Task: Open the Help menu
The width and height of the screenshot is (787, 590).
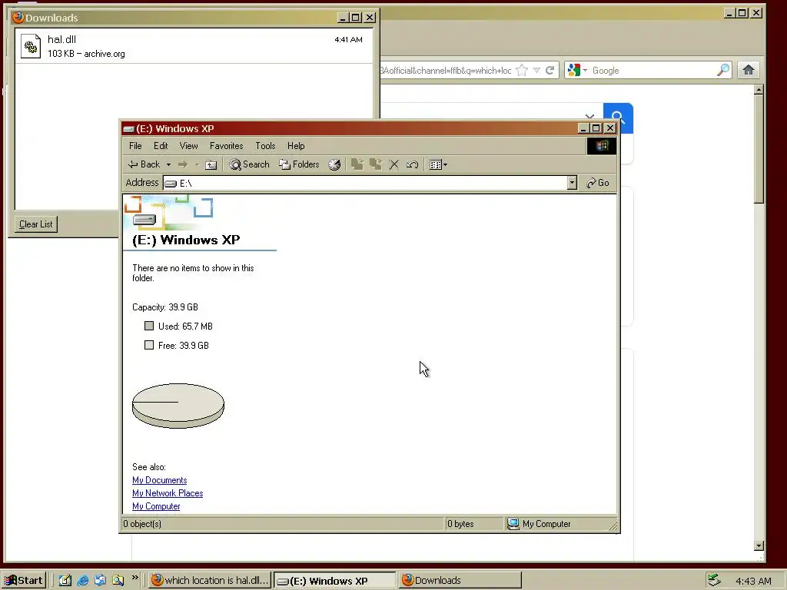Action: click(296, 146)
